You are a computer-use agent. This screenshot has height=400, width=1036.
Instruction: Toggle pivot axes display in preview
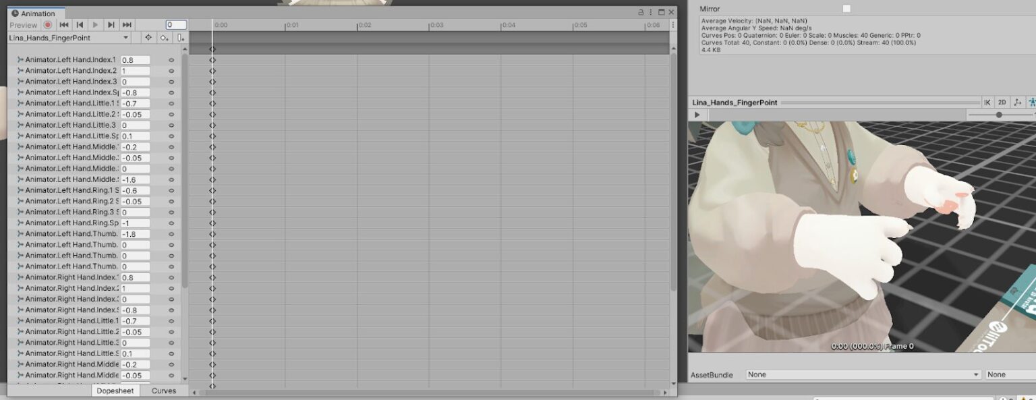coord(1017,103)
